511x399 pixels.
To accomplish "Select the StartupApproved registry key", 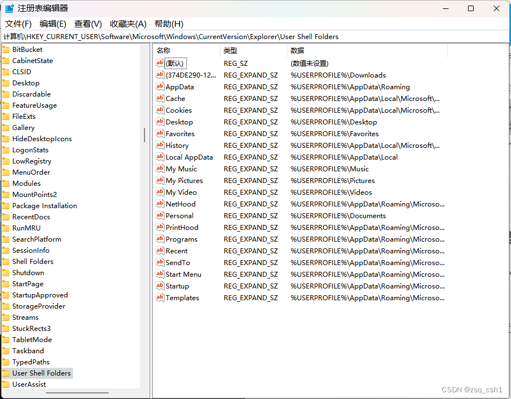I will click(x=40, y=295).
